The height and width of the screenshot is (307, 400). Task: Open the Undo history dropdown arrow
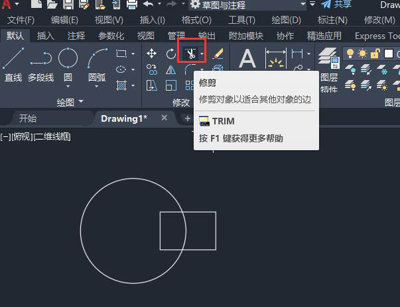pos(159,4)
